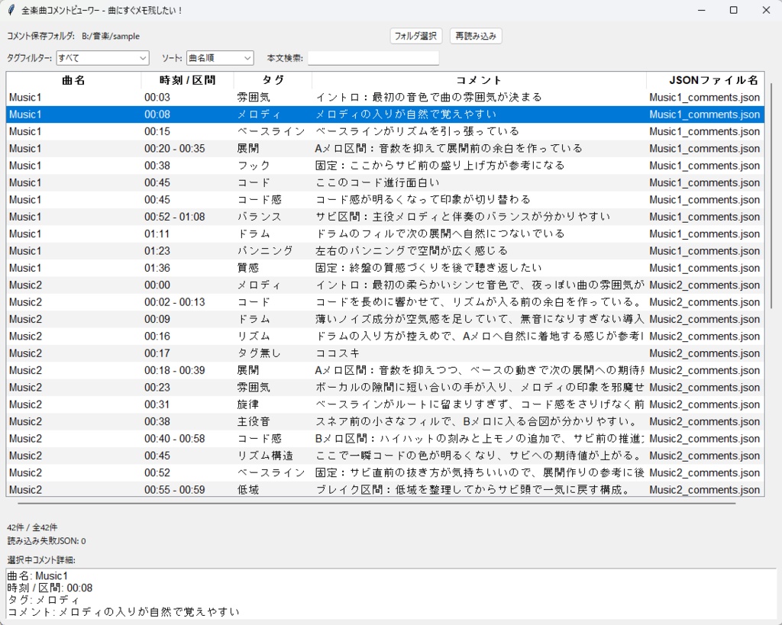Select the Music1 01:11 ドラム row
782x625 pixels.
click(x=385, y=234)
